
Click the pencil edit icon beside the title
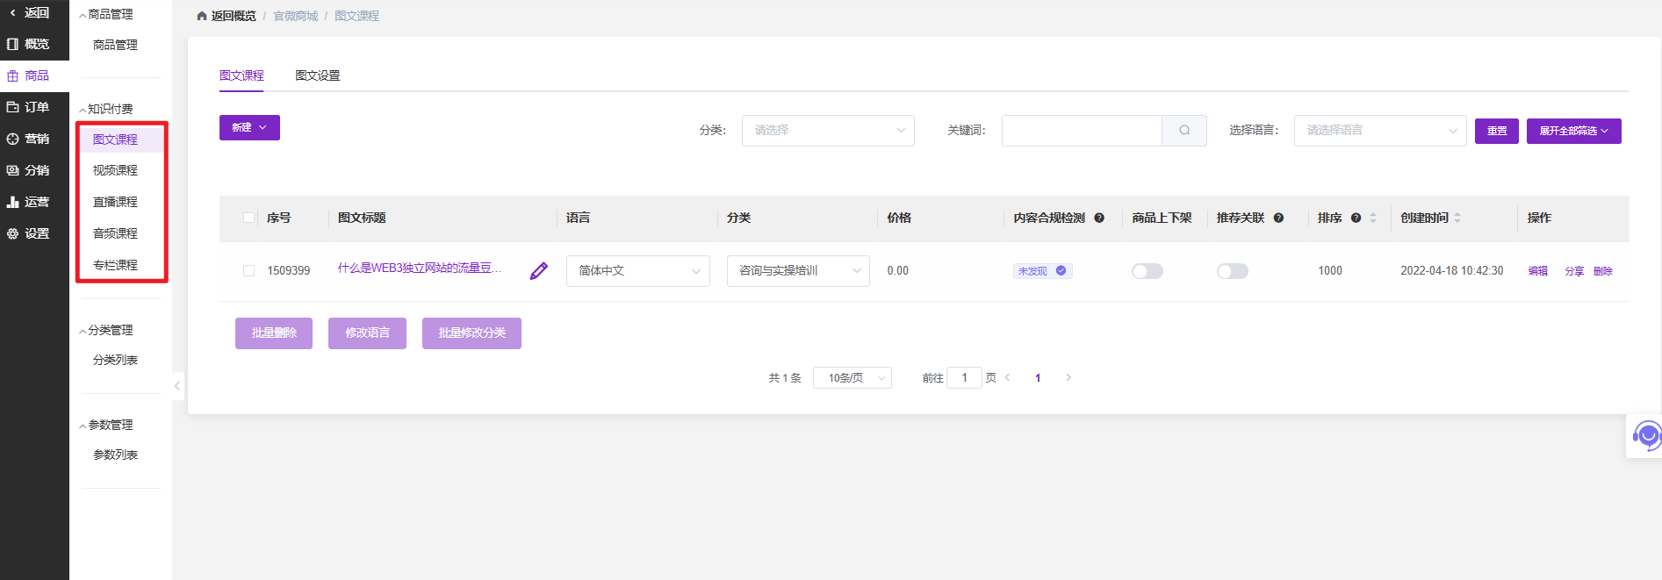539,271
